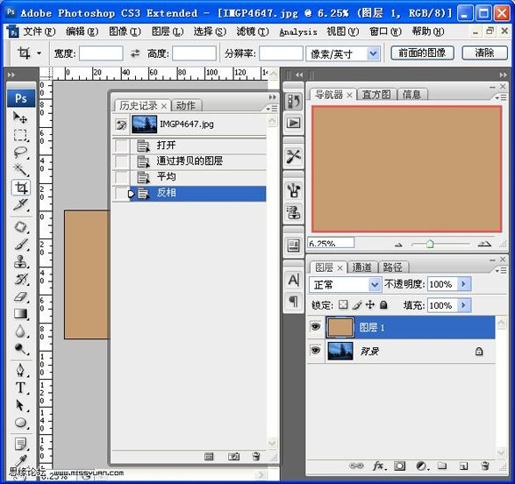Open the 文件 menu
Viewport: 515px width, 484px height.
39,32
